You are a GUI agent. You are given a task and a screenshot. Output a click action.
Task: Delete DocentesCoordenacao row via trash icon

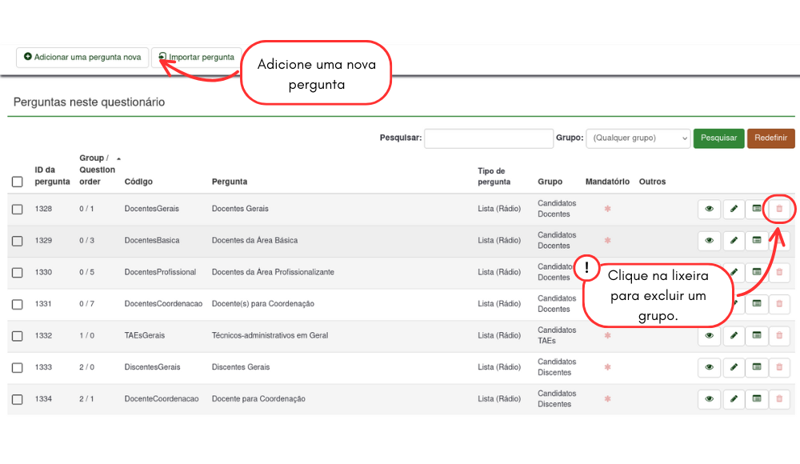pos(779,304)
